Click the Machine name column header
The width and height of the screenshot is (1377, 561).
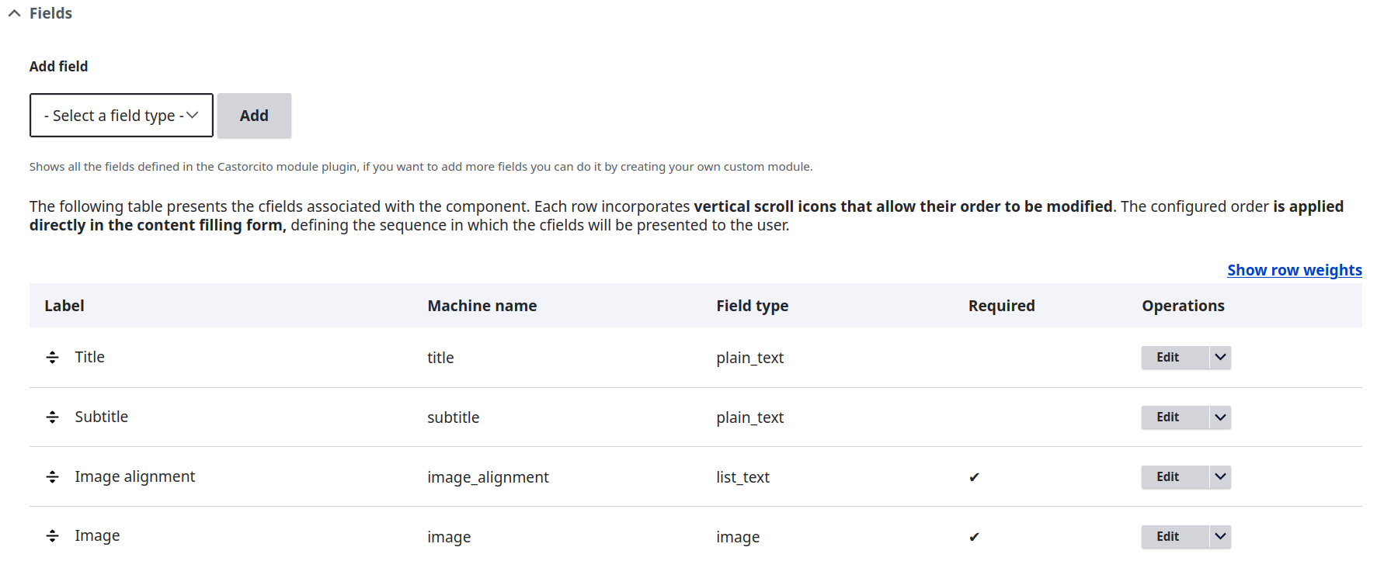482,306
